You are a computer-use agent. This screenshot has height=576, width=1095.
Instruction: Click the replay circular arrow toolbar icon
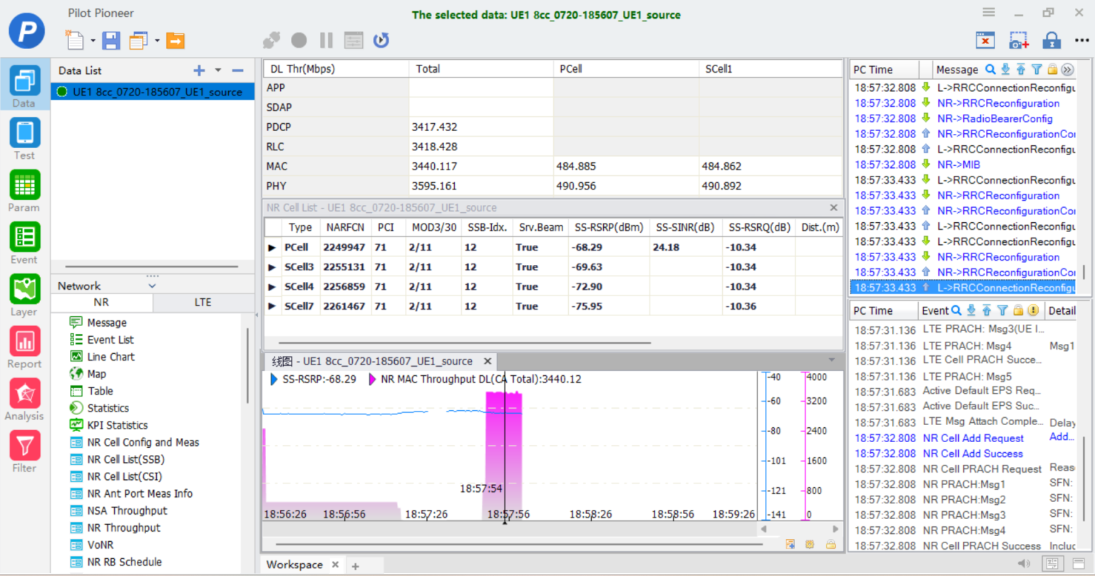[381, 41]
